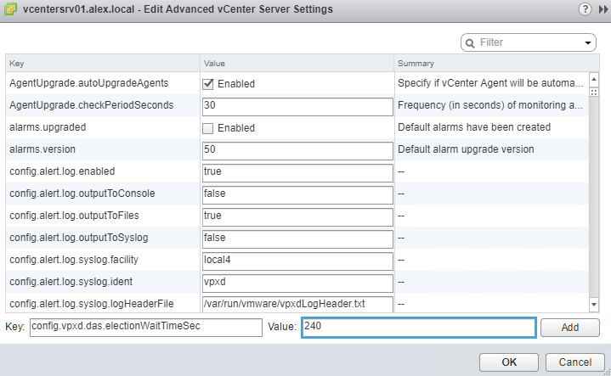Cancel the advanced settings dialog

(574, 362)
